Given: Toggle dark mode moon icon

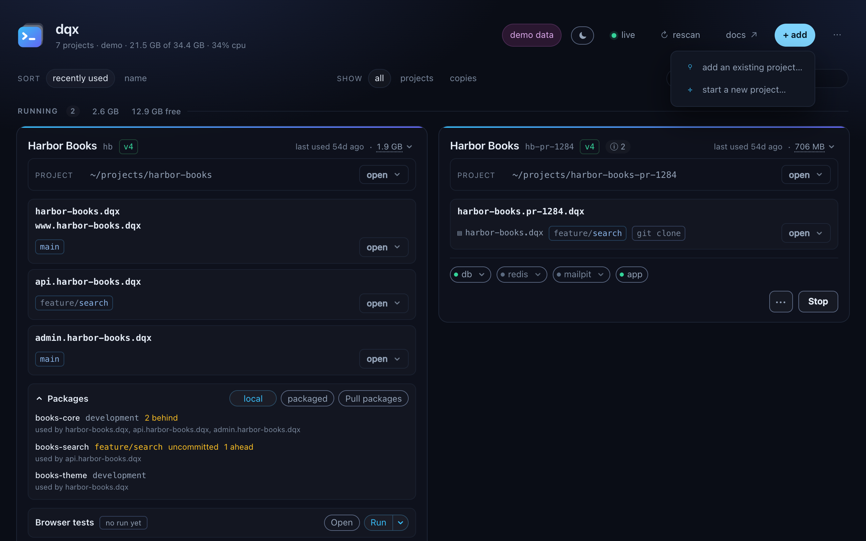Looking at the screenshot, I should click(x=582, y=35).
